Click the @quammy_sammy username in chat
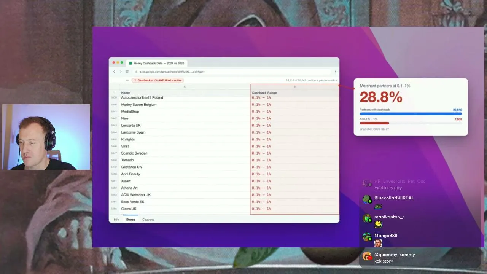487x274 pixels. coord(395,255)
